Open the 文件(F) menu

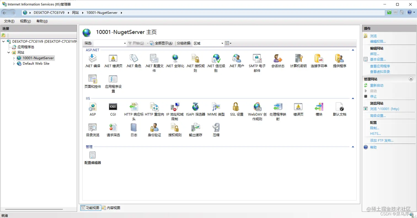click(9, 21)
